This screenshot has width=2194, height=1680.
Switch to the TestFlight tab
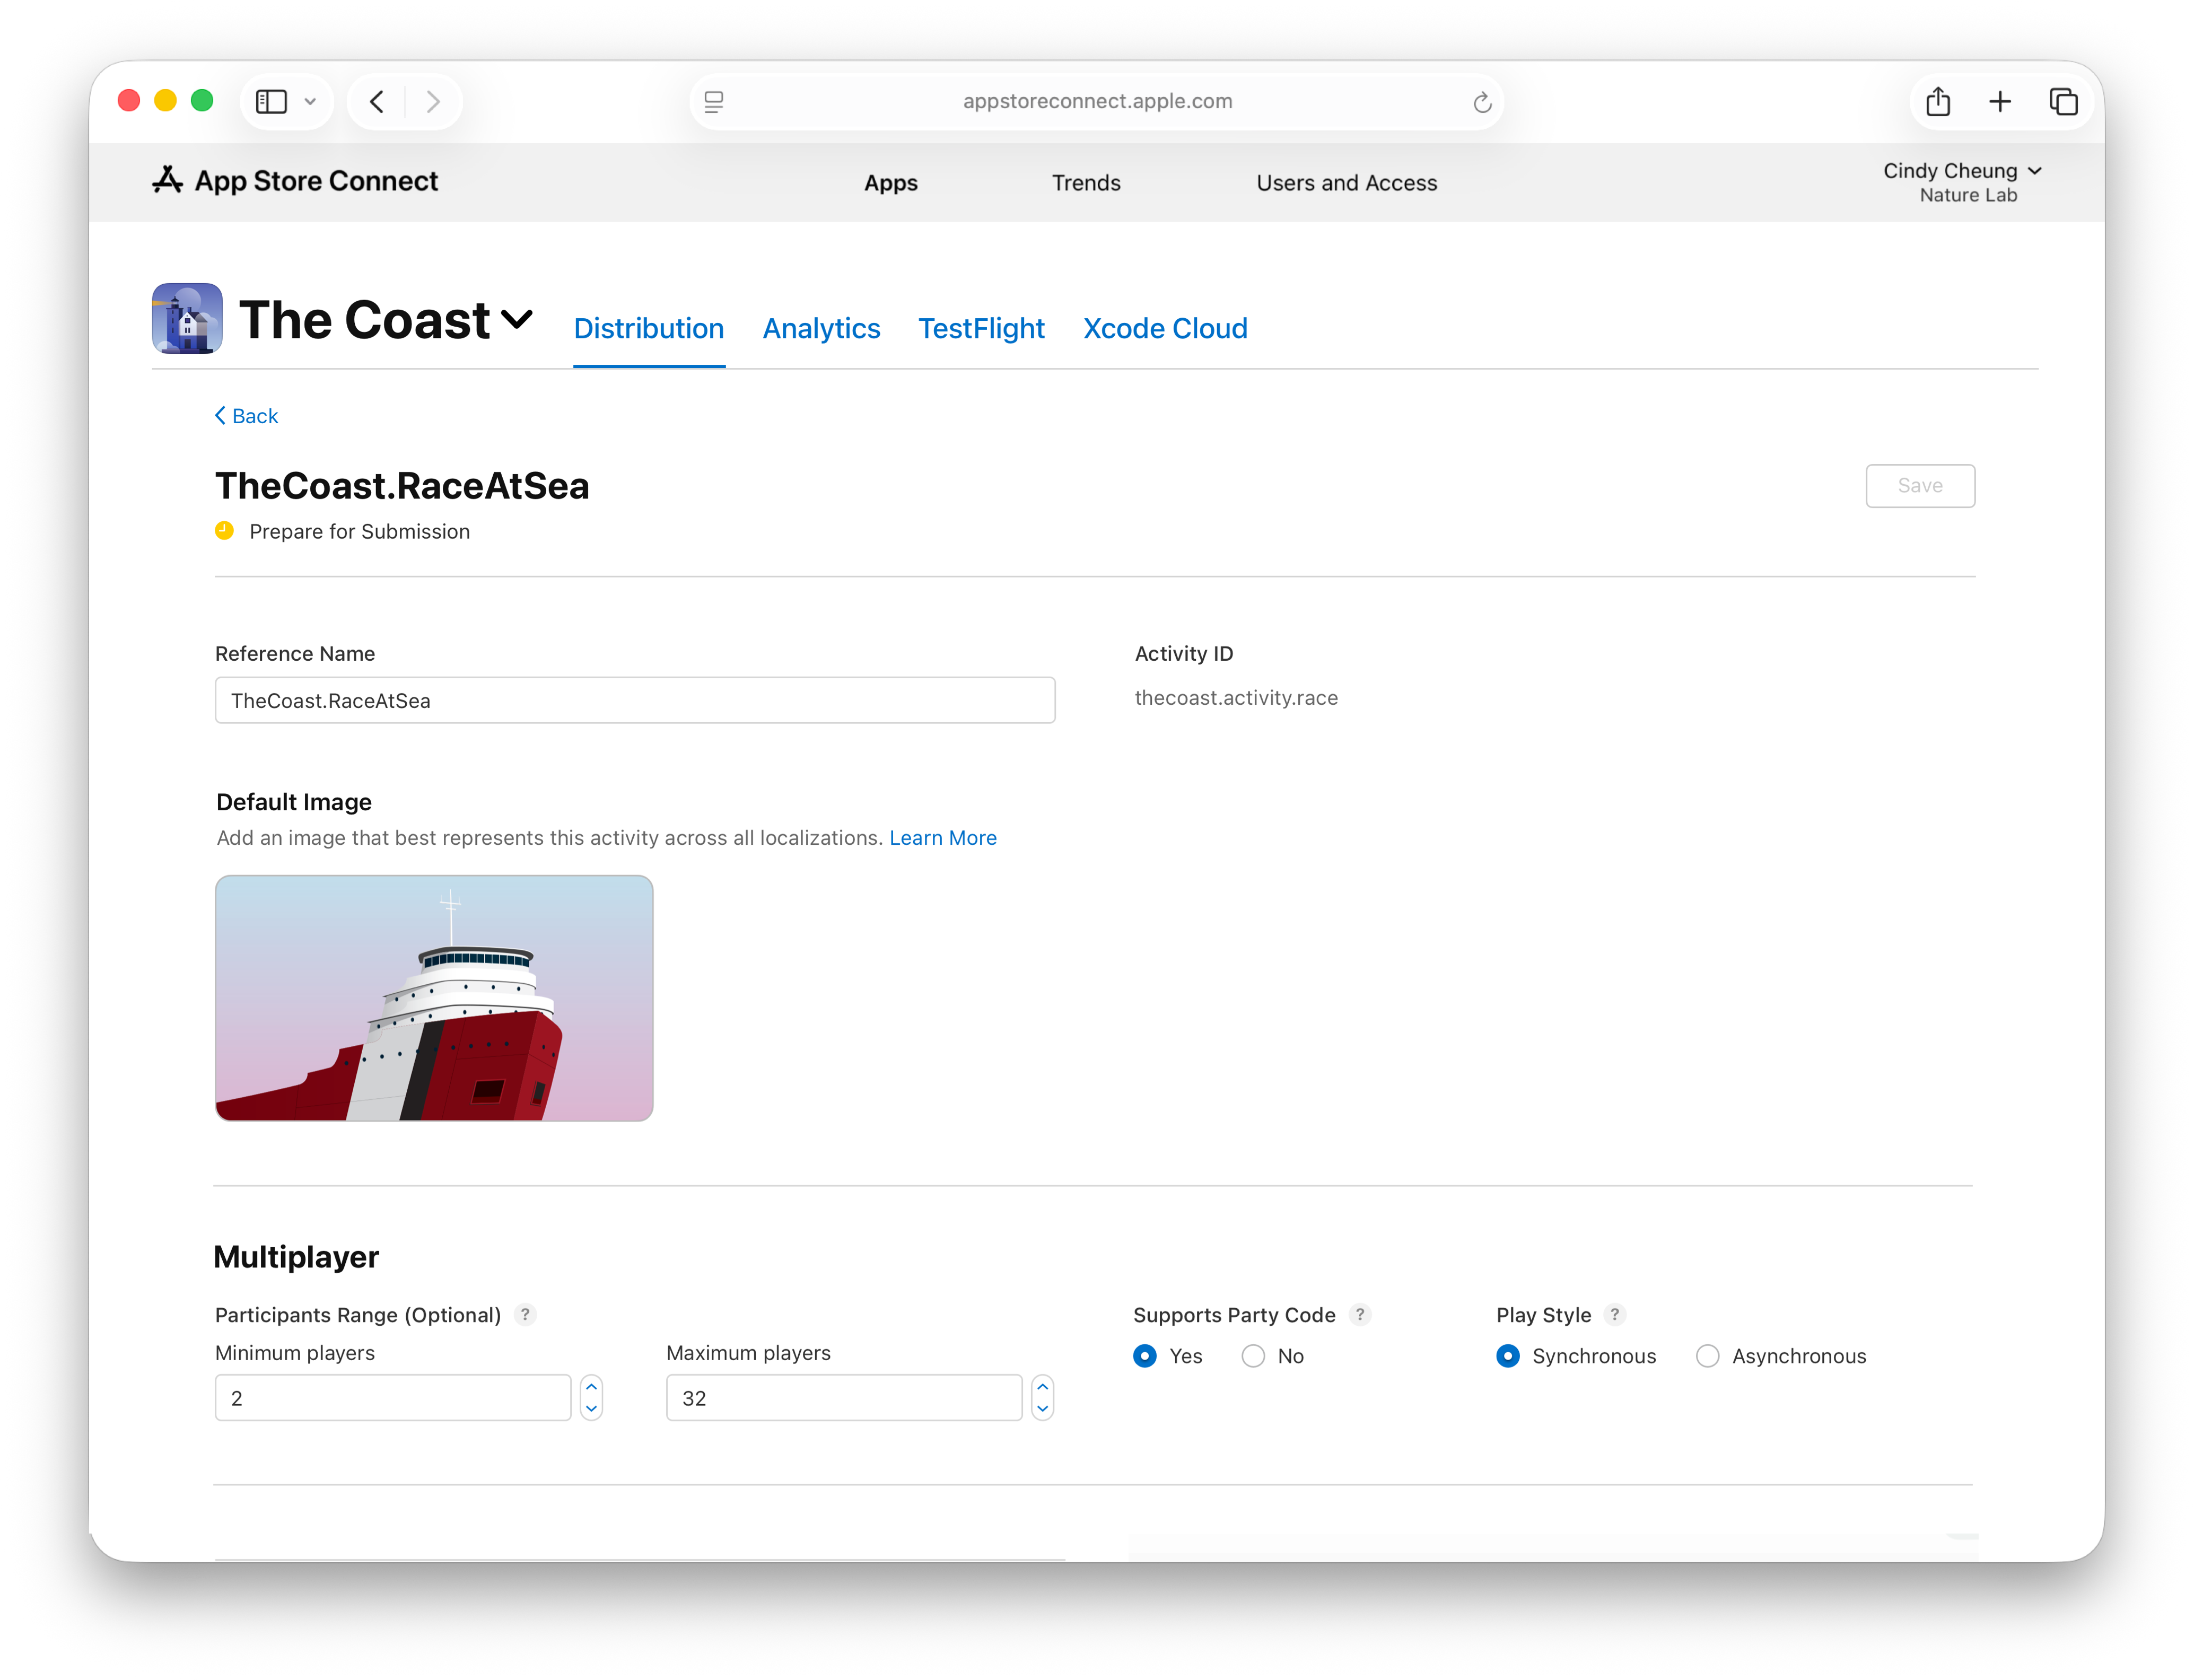click(x=981, y=328)
